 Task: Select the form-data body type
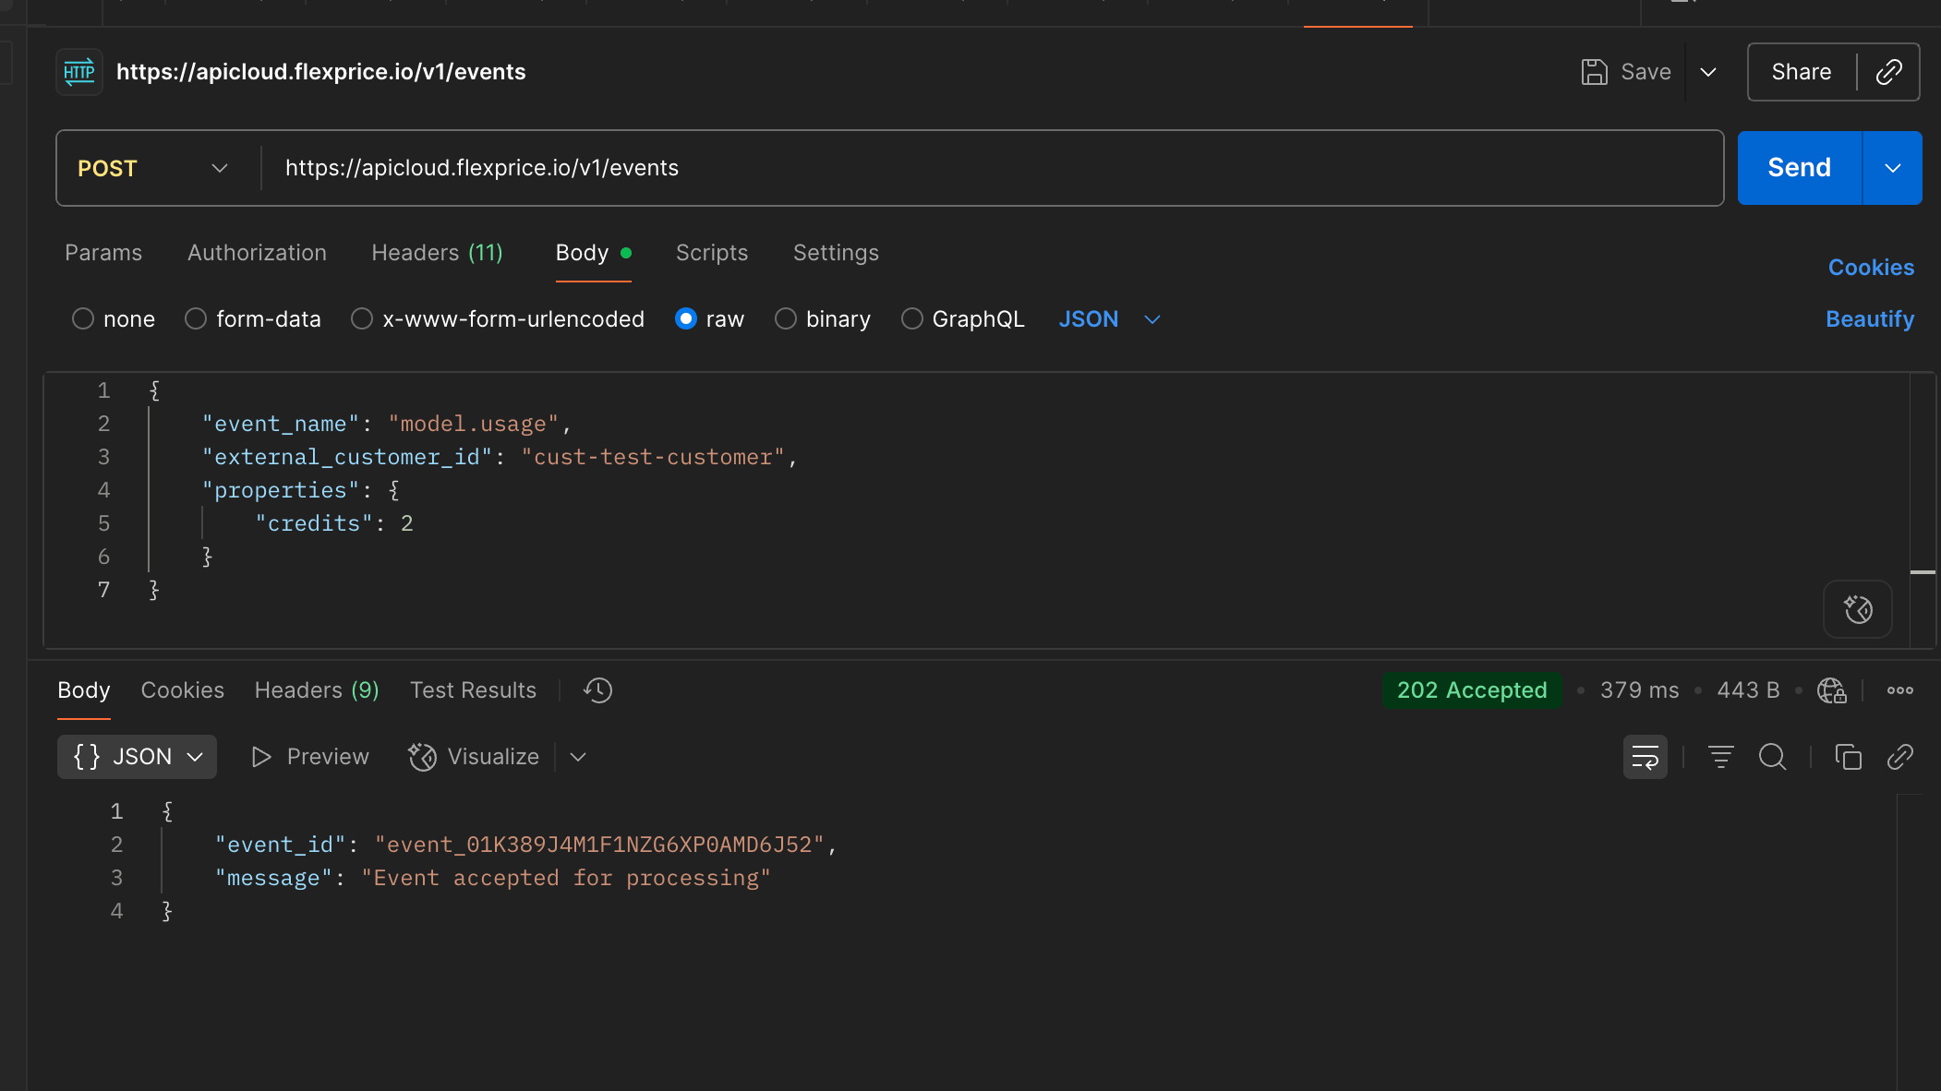tap(196, 319)
